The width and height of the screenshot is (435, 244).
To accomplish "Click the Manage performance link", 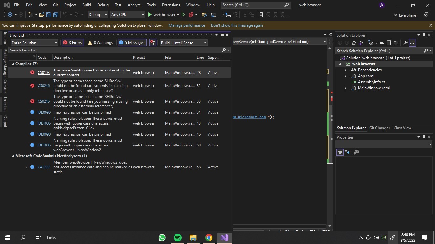I will [x=187, y=25].
